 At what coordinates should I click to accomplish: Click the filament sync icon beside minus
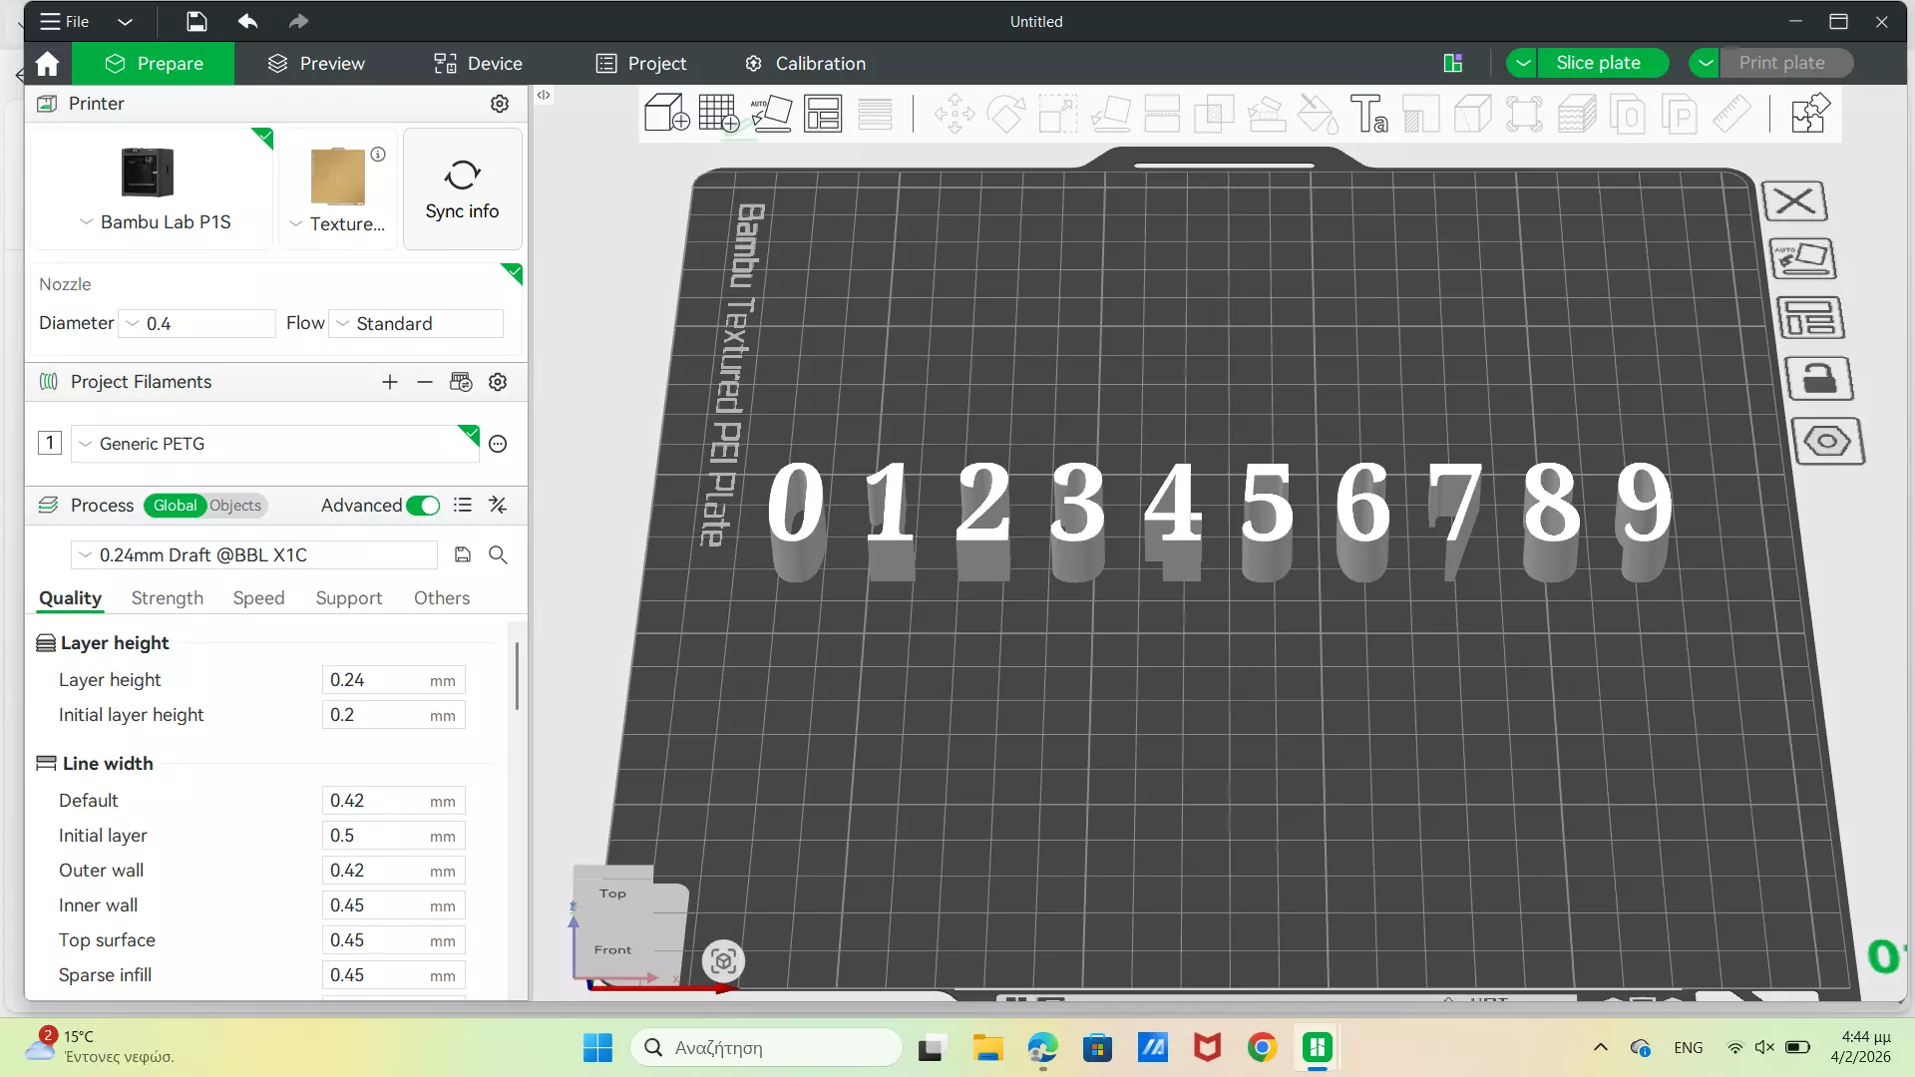[x=461, y=382]
